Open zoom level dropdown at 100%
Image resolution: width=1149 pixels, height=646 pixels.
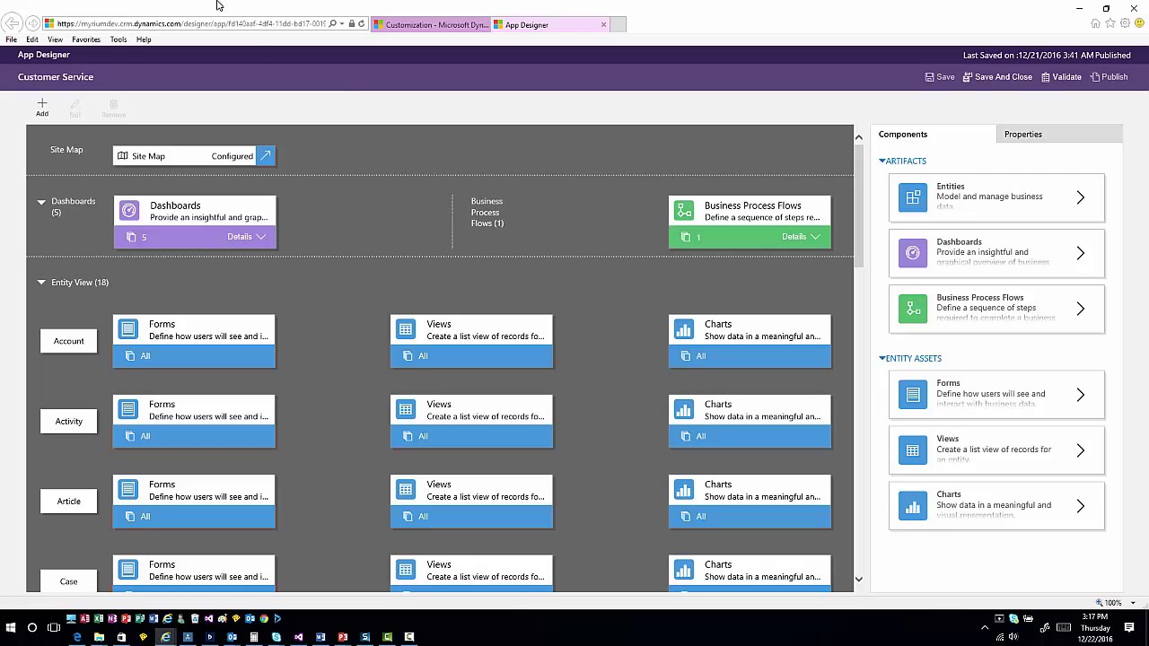pos(1133,603)
